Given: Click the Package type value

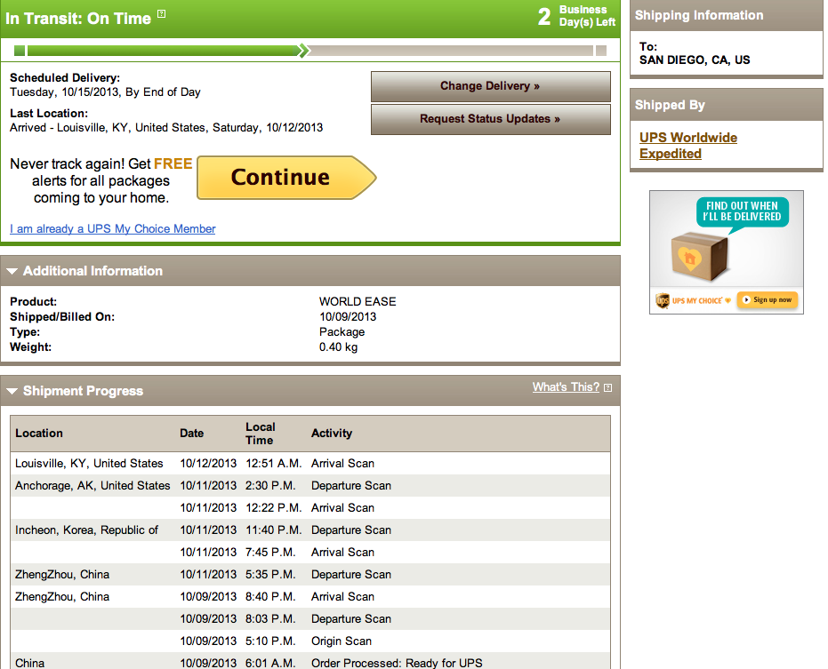Looking at the screenshot, I should pyautogui.click(x=342, y=332).
